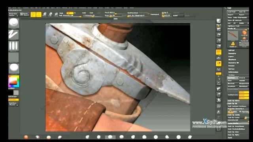The width and height of the screenshot is (253, 142).
Task: Expand the Geometry HD subpalette
Action: [x=234, y=63]
